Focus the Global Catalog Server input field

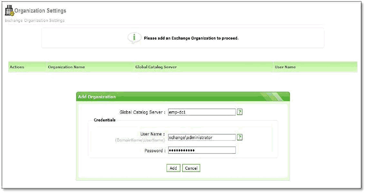click(201, 112)
